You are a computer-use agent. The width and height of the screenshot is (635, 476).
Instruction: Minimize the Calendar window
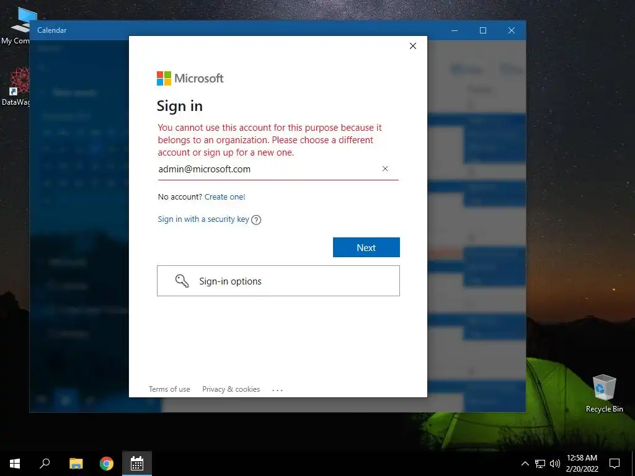pos(455,30)
